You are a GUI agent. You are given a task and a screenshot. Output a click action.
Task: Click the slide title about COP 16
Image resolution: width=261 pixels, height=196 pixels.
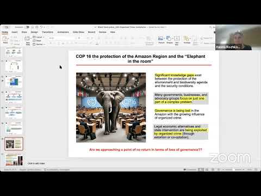(x=140, y=59)
